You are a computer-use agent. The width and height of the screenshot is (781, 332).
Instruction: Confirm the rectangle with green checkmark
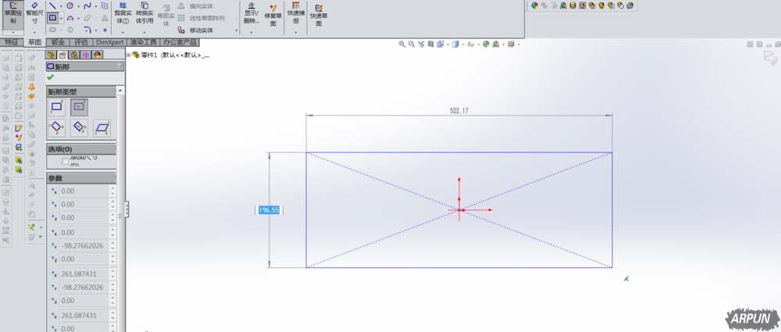[50, 77]
